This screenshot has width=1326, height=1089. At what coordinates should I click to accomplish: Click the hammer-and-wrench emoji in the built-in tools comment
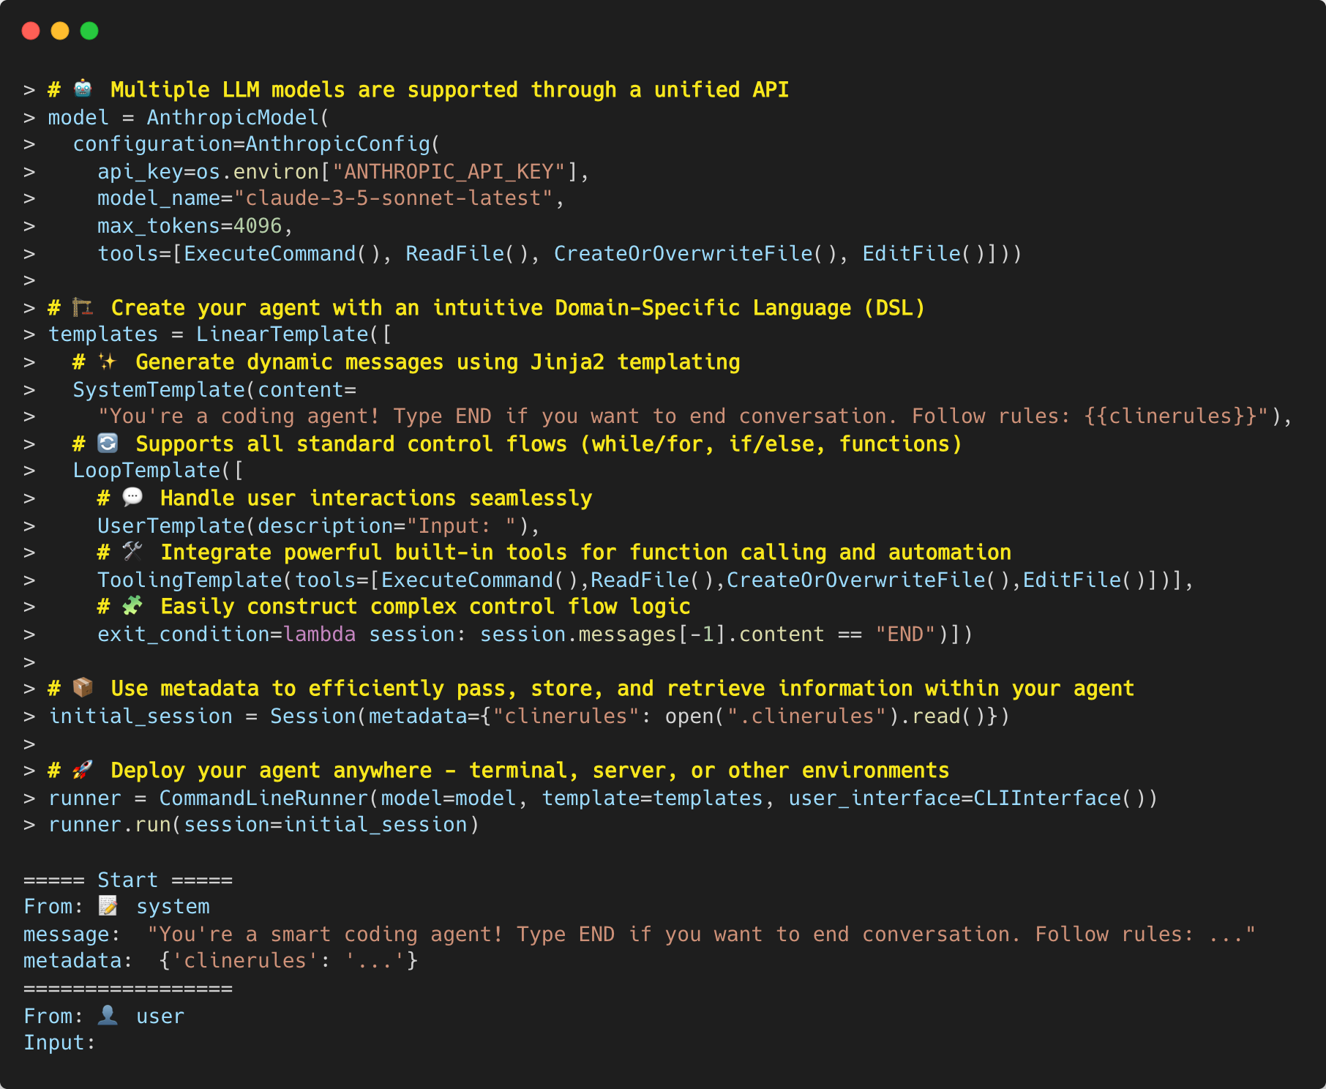tap(133, 552)
